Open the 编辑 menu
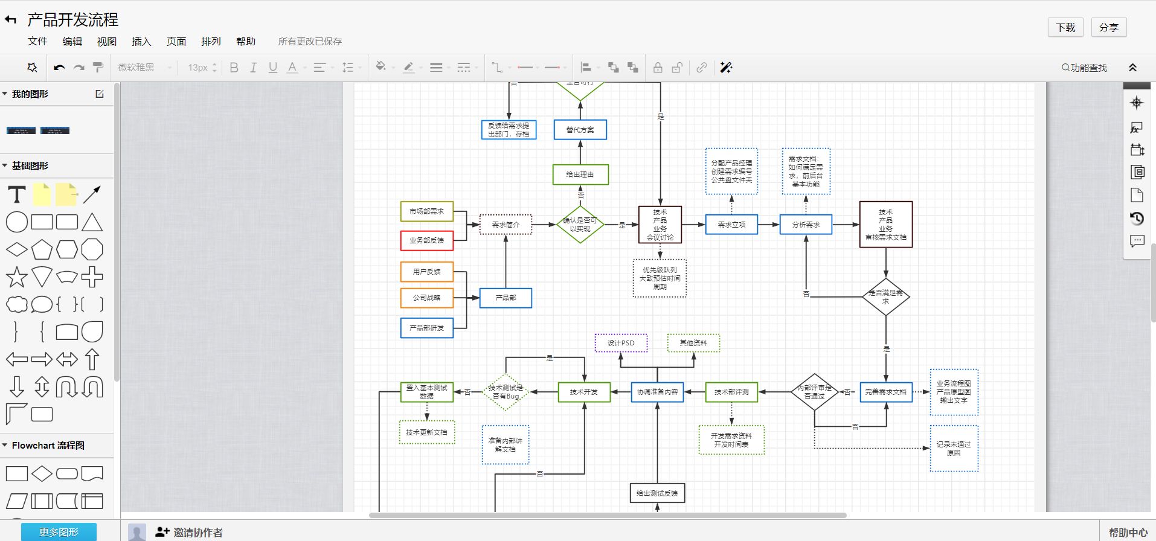 coord(72,41)
